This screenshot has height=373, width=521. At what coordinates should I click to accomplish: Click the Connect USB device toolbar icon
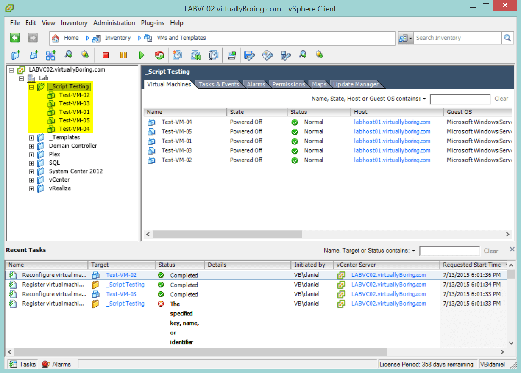click(286, 55)
